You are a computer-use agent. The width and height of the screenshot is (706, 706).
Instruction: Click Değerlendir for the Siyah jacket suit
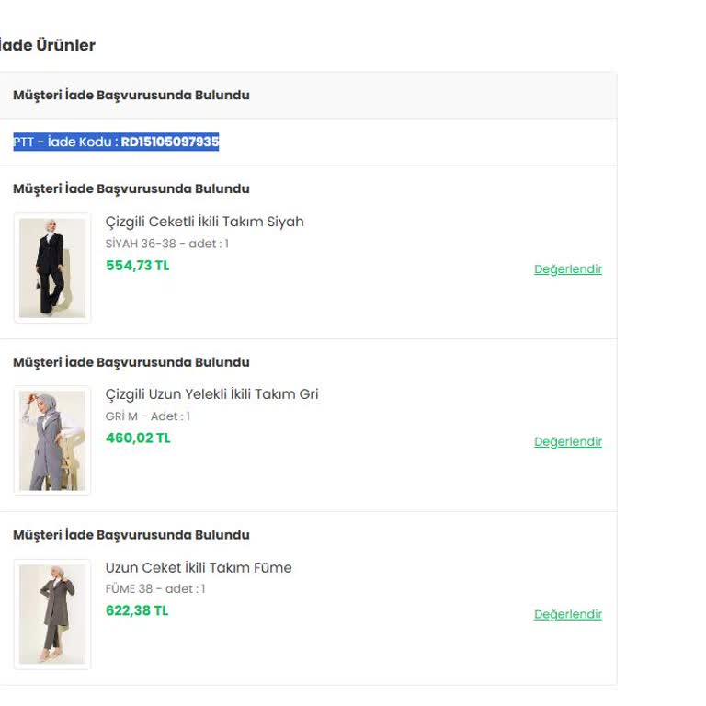(567, 269)
